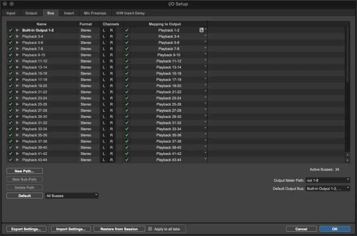This screenshot has width=357, height=236.
Task: Open Export Settings dialog
Action: click(26, 229)
